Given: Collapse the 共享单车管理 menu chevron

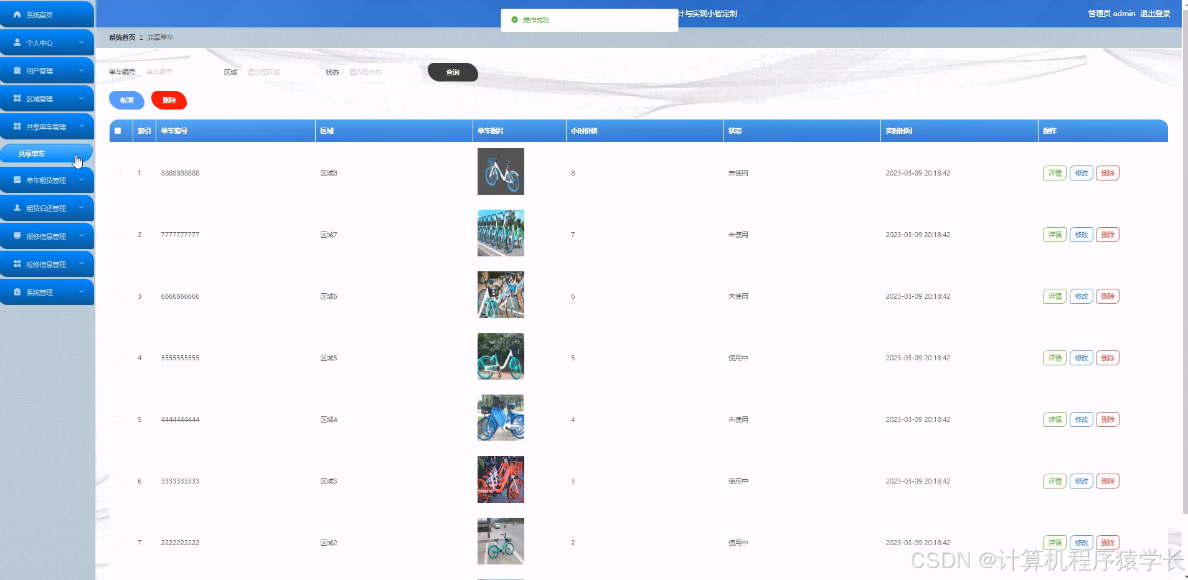Looking at the screenshot, I should [x=82, y=126].
